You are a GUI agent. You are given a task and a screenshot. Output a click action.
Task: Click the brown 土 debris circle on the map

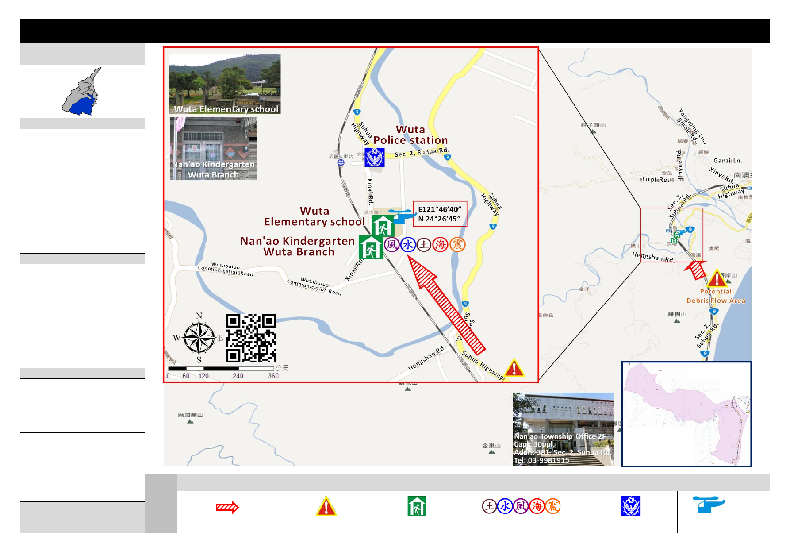pos(424,244)
